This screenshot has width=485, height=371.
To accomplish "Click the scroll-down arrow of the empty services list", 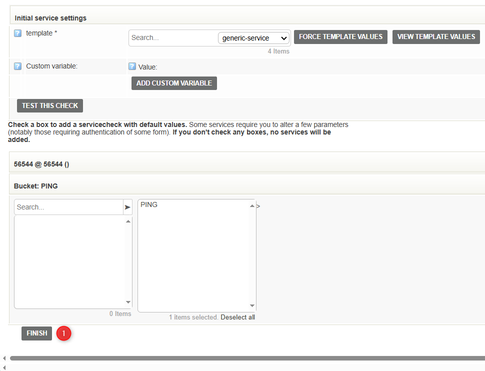I will coord(128,302).
